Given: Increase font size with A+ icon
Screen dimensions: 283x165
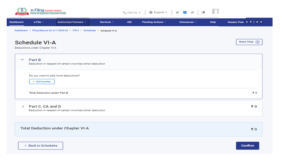Looking at the screenshot, I should click(x=192, y=12).
